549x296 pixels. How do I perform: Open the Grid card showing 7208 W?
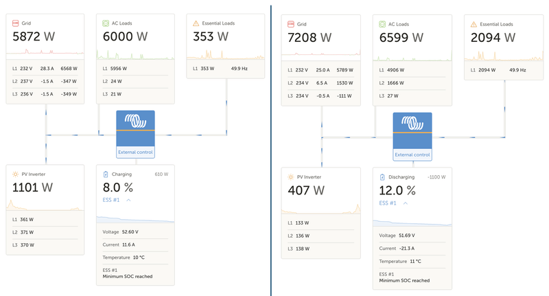point(320,60)
